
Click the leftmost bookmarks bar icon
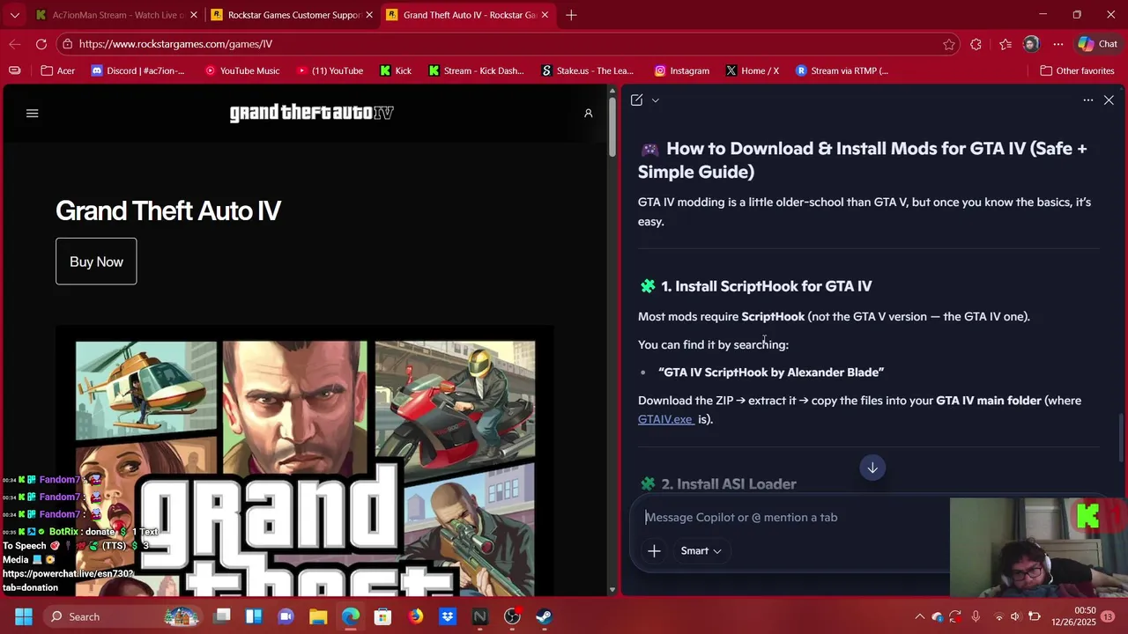[15, 70]
